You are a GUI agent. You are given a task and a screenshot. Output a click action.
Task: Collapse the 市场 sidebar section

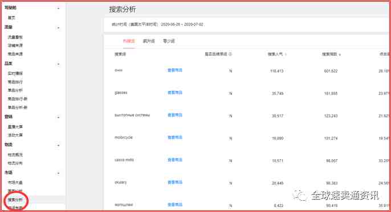(x=58, y=173)
